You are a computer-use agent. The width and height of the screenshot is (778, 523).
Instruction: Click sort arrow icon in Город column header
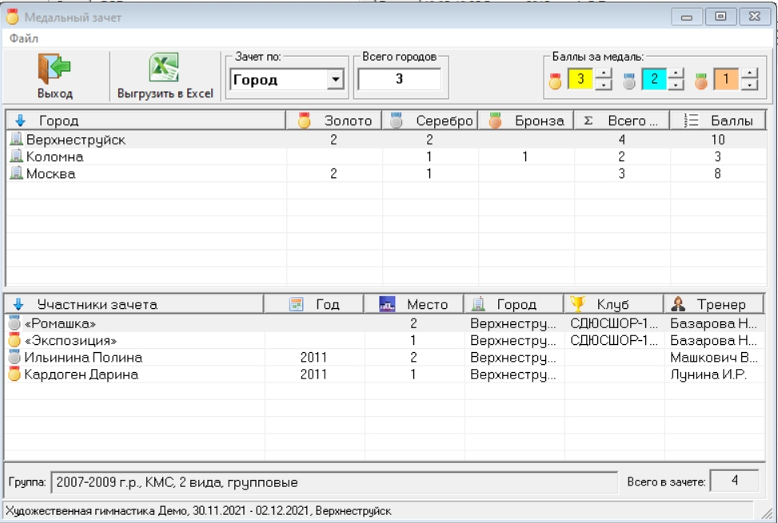pyautogui.click(x=21, y=121)
